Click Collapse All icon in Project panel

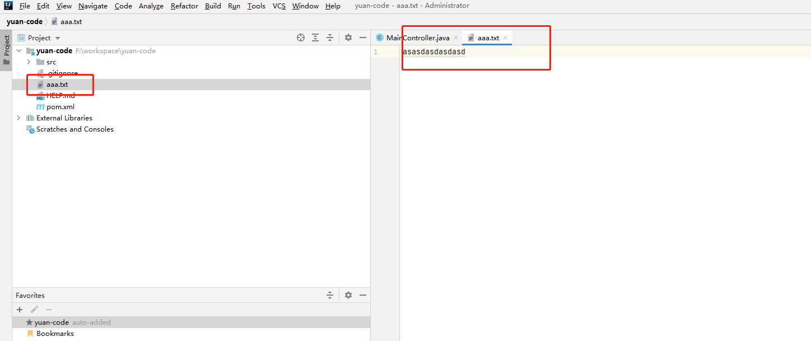pyautogui.click(x=330, y=38)
